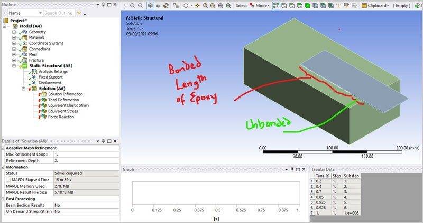Collapse the Model (A4) tree node
The width and height of the screenshot is (423, 223).
(x=4, y=26)
